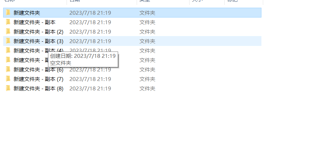The height and width of the screenshot is (164, 314).
Task: Click folder icon beside 副本 (3)
Action: [x=8, y=41]
